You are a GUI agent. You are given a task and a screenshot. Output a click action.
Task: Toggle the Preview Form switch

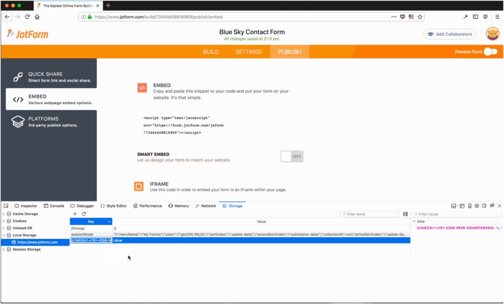click(490, 52)
